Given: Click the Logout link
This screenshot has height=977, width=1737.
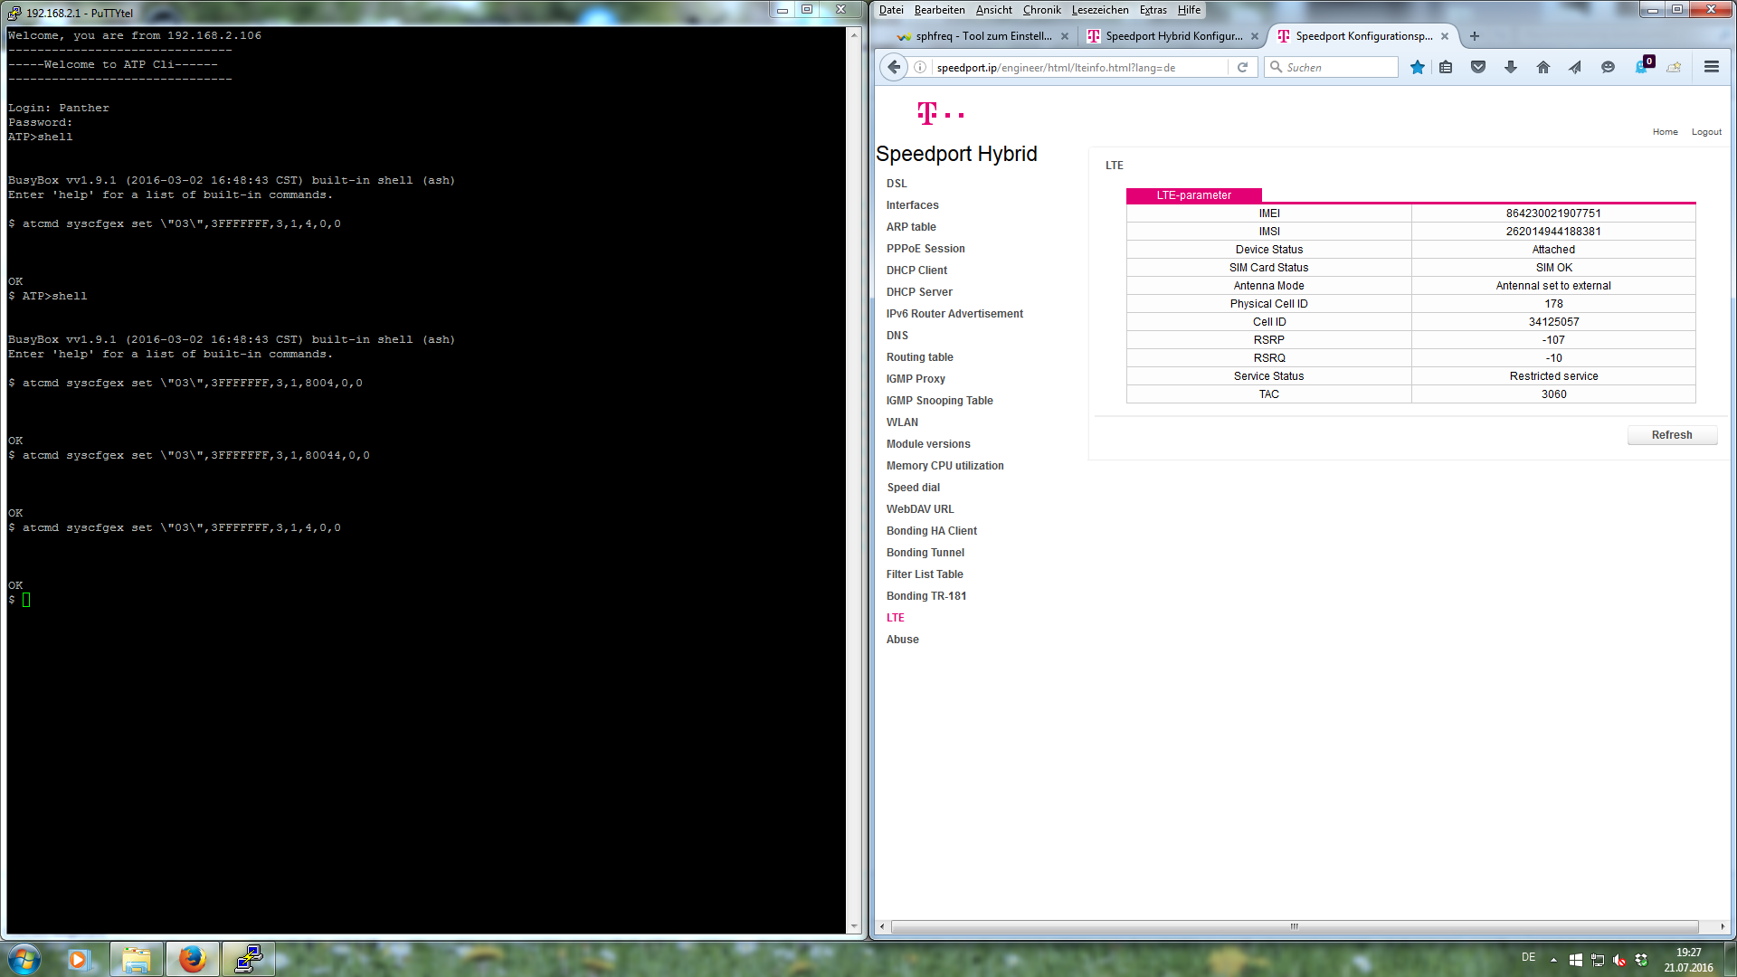Looking at the screenshot, I should click(1706, 132).
